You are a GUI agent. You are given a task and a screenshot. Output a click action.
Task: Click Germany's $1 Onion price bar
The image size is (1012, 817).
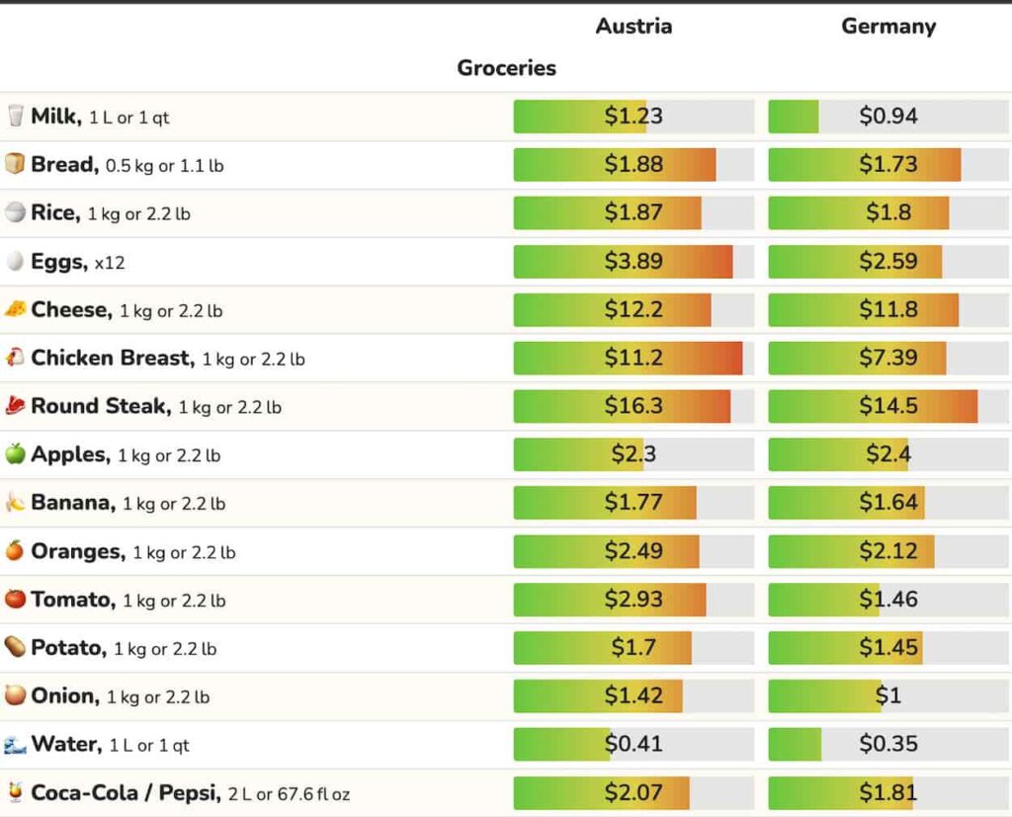pos(887,696)
